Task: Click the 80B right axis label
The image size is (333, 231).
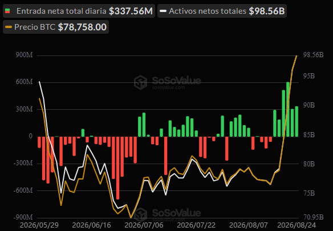Action: [309, 164]
